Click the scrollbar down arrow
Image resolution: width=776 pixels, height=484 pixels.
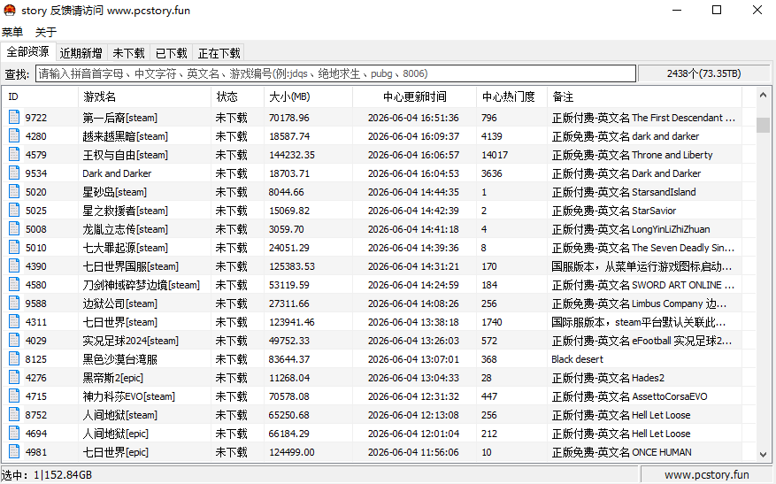(763, 454)
